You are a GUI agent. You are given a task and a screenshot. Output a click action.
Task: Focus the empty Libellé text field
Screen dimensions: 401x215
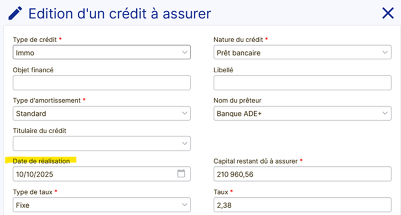(x=302, y=83)
